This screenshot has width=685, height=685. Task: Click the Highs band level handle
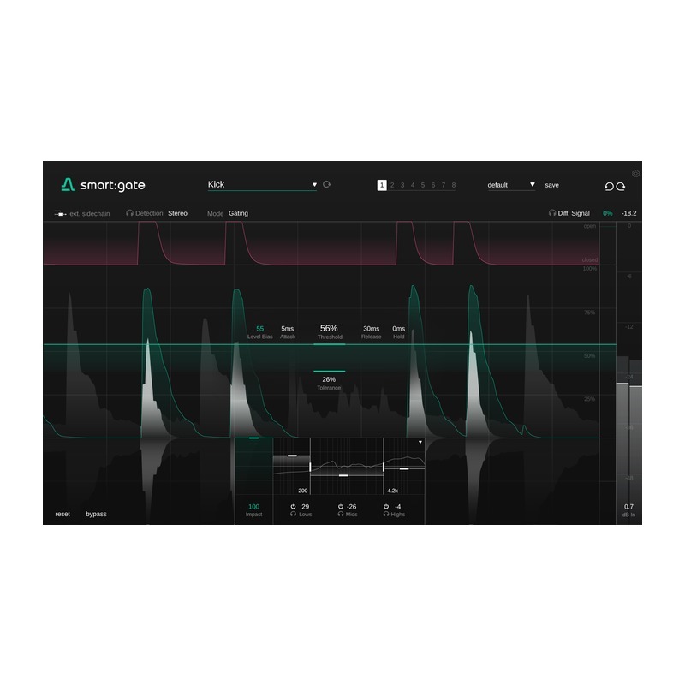point(404,468)
